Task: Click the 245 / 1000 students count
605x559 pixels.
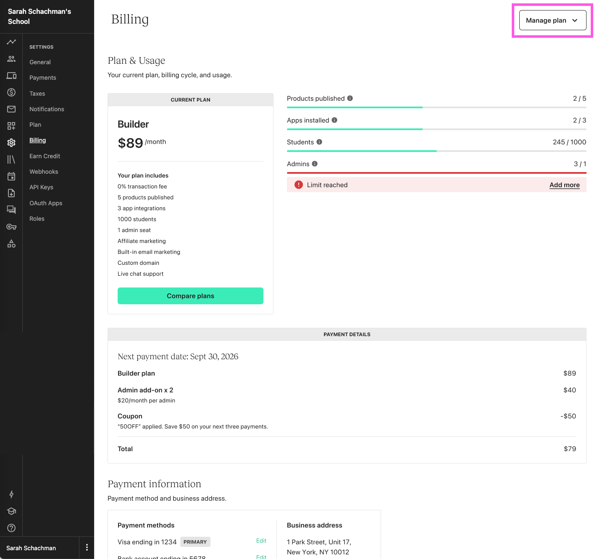Action: [569, 142]
